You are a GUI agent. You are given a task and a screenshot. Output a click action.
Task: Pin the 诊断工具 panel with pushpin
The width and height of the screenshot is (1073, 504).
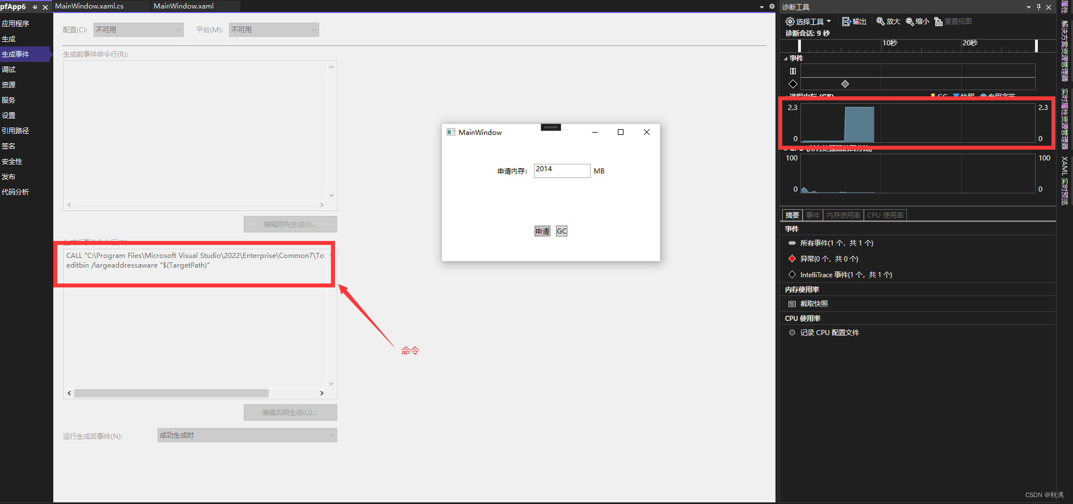point(1038,7)
